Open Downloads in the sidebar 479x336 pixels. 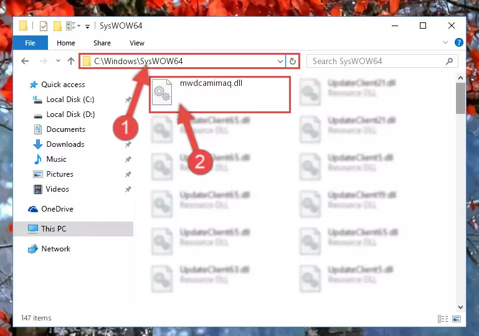65,144
